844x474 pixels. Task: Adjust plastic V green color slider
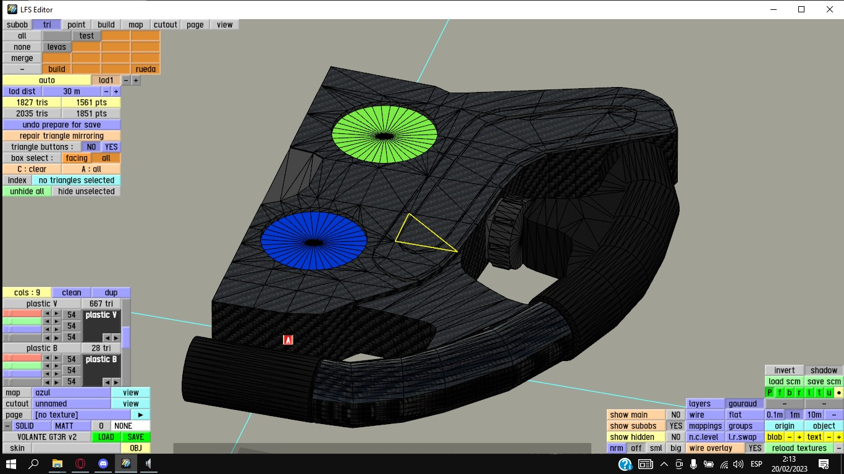(x=22, y=322)
